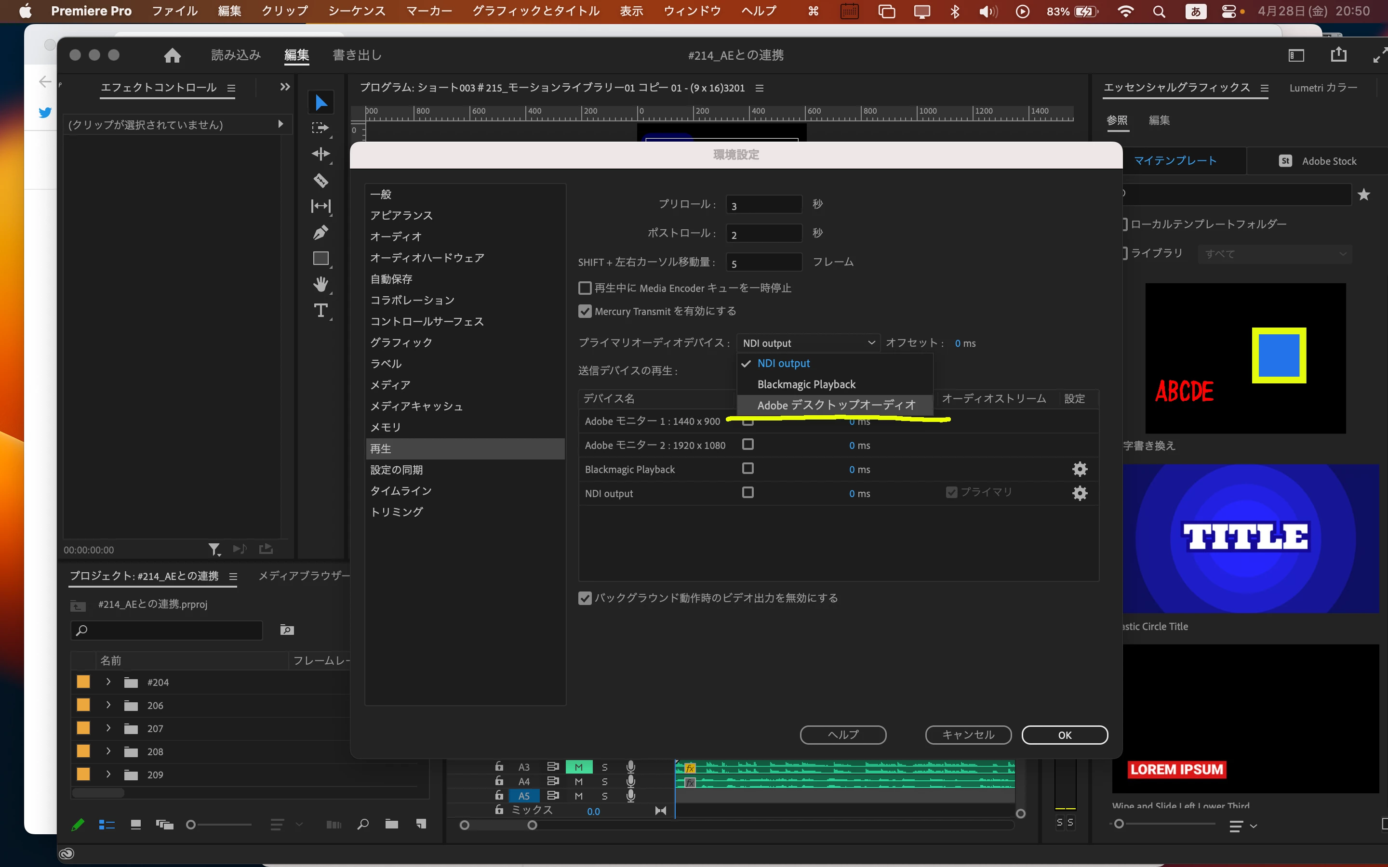
Task: Open settings gear for NDI output
Action: pos(1080,493)
